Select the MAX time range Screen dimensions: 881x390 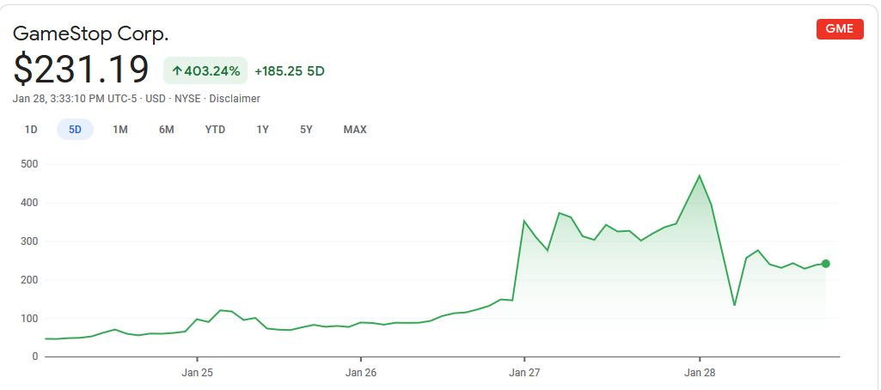[355, 130]
